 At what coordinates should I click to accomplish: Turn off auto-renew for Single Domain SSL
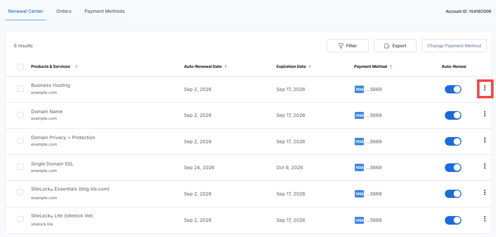453,167
